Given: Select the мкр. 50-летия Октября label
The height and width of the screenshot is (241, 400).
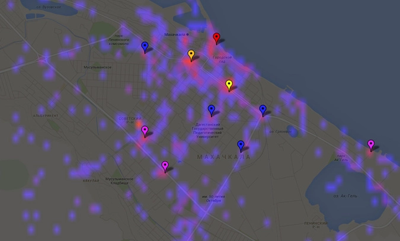Looking at the screenshot, I should pyautogui.click(x=213, y=198).
